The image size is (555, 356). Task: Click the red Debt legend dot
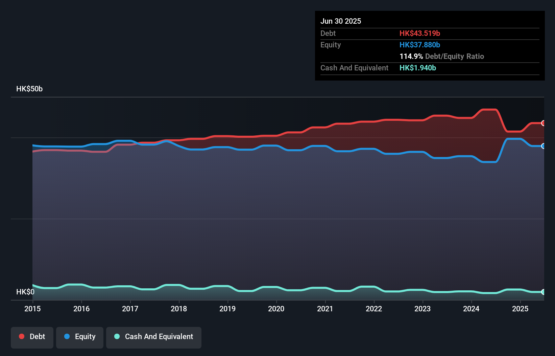22,337
